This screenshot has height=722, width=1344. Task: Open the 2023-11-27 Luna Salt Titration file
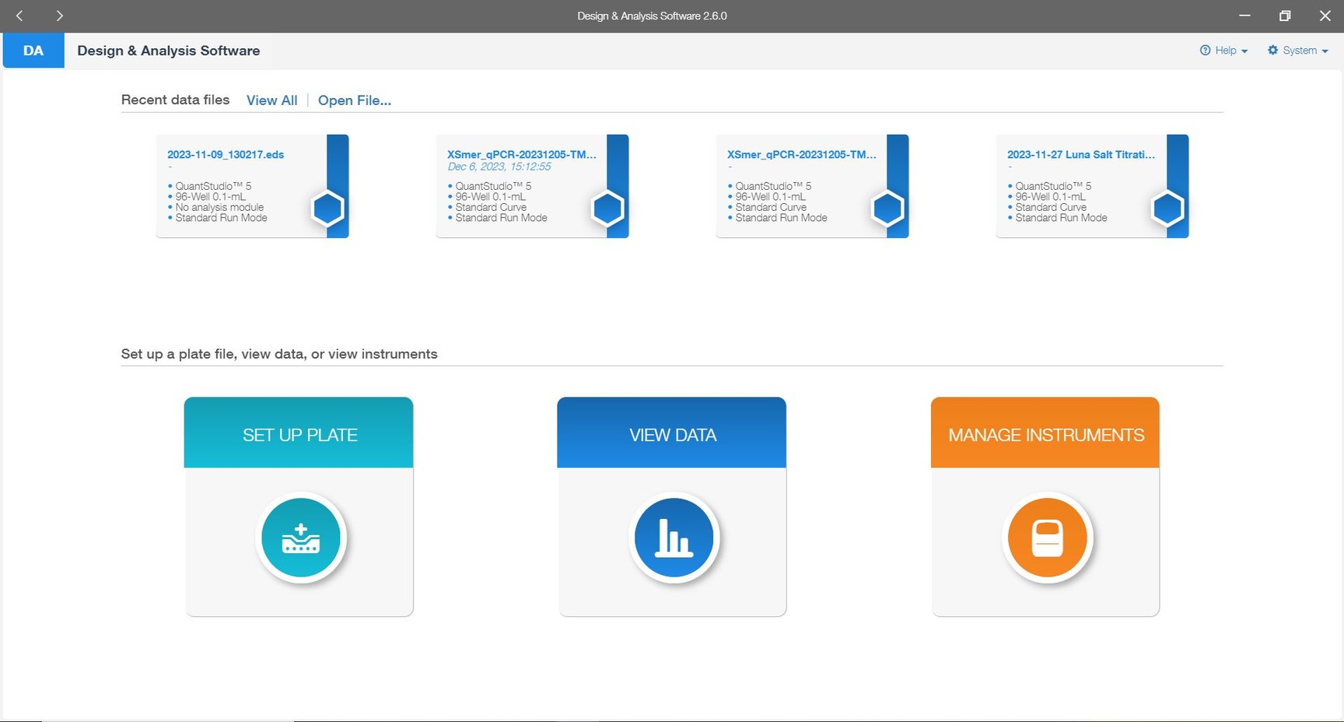pyautogui.click(x=1080, y=155)
